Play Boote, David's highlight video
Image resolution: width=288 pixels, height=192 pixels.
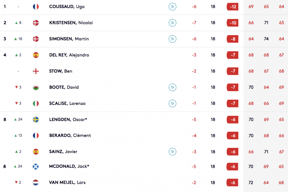(x=172, y=87)
